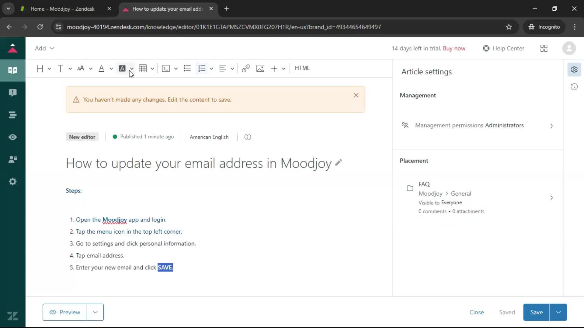
Task: Open Customize design eye icon
Action: pos(12,137)
